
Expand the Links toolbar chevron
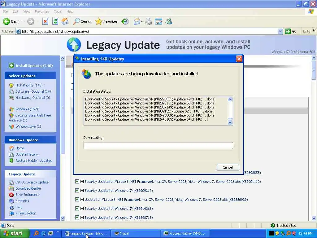[314, 30]
